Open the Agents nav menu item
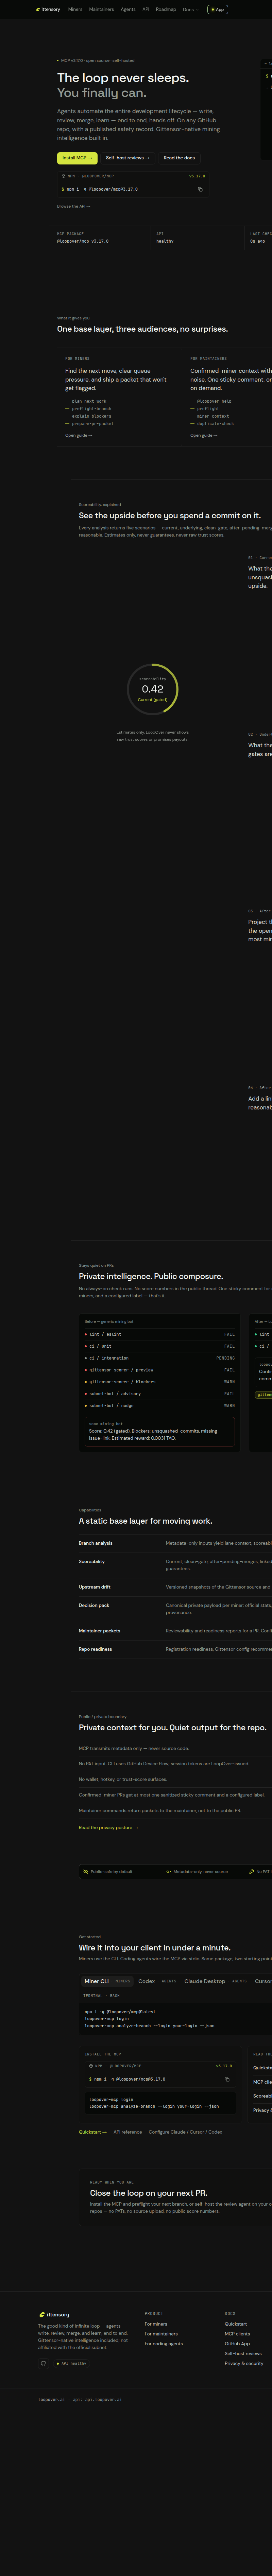This screenshot has width=272, height=2576. point(128,9)
